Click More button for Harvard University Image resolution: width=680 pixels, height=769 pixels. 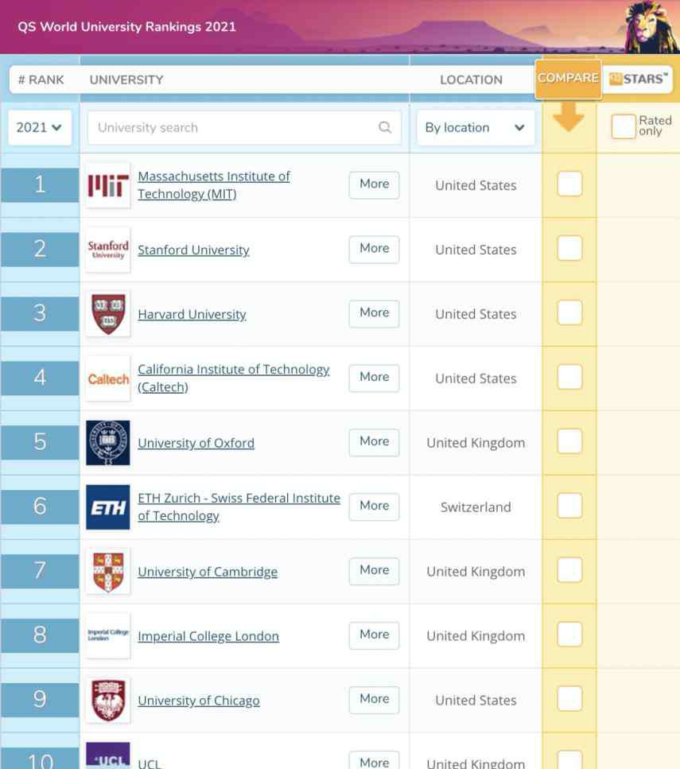(x=375, y=313)
